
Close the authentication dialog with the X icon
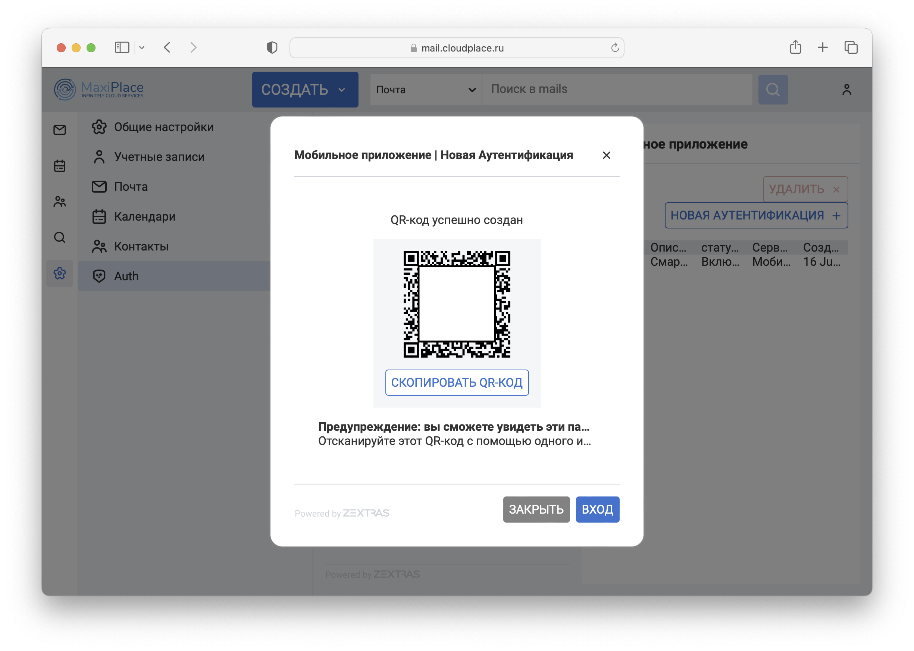click(606, 155)
